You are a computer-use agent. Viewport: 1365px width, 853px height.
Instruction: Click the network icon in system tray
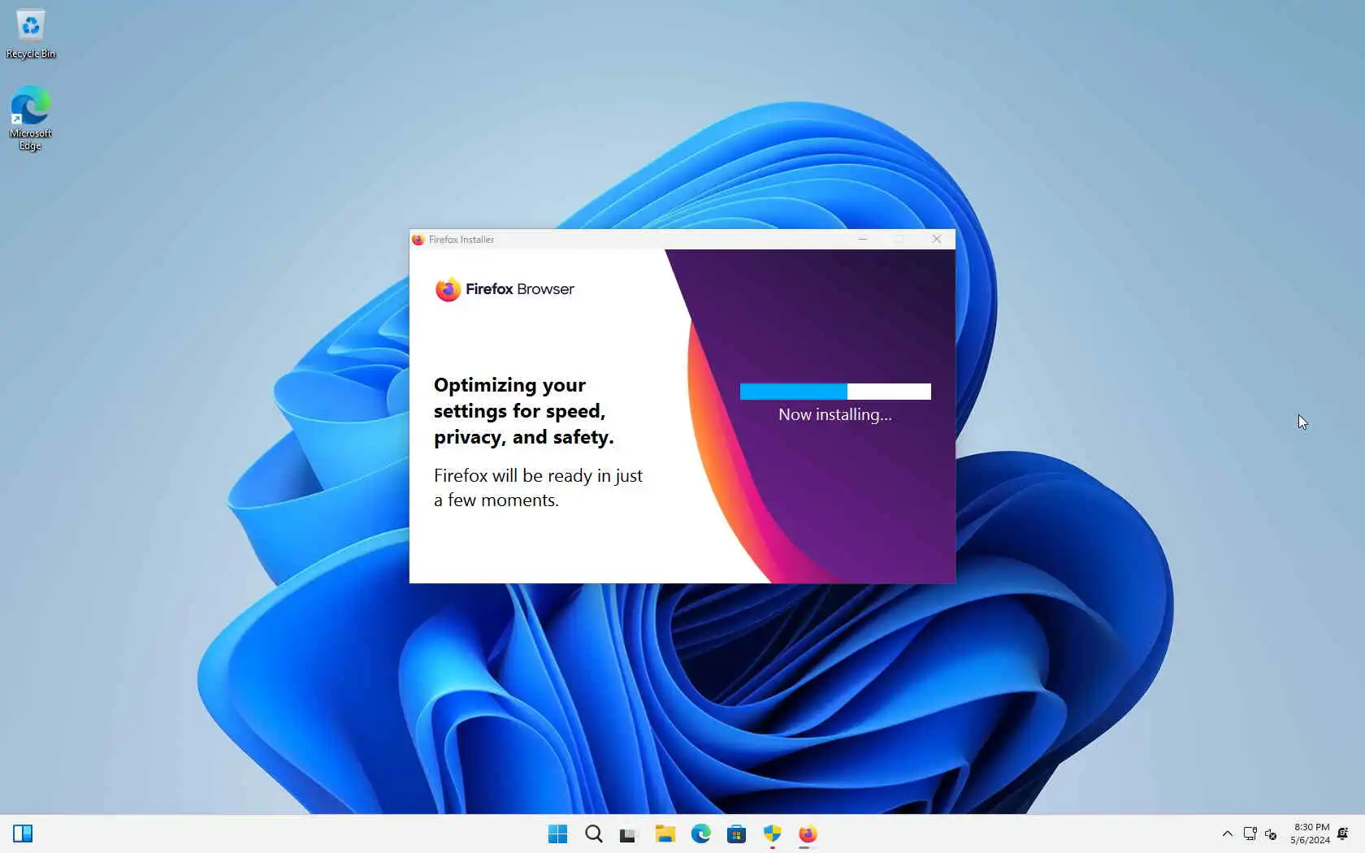click(1250, 834)
